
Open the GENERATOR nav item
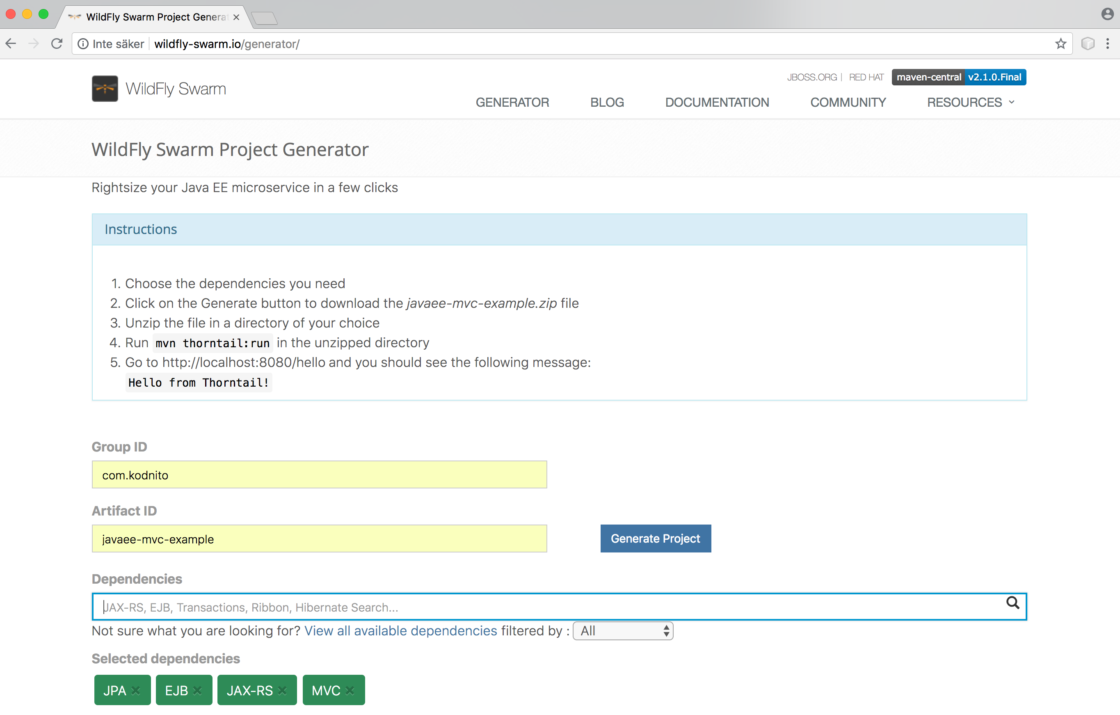coord(512,102)
